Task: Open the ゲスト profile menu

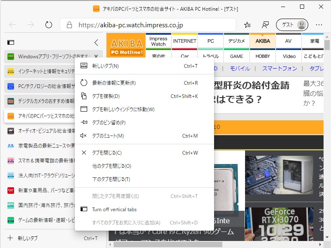Action: [x=292, y=25]
